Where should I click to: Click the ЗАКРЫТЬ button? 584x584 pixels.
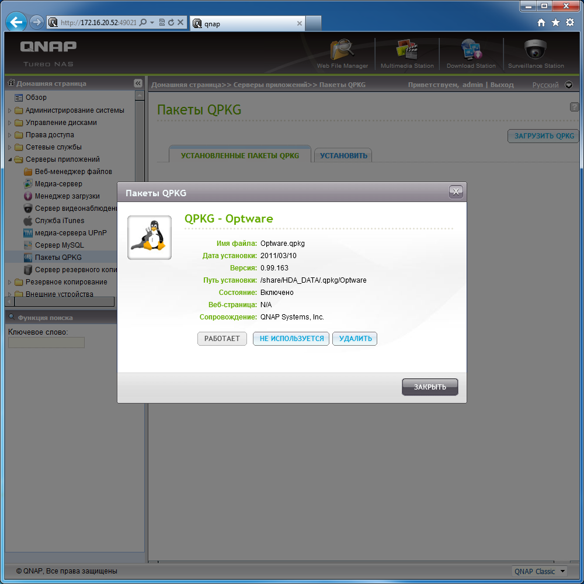[430, 387]
